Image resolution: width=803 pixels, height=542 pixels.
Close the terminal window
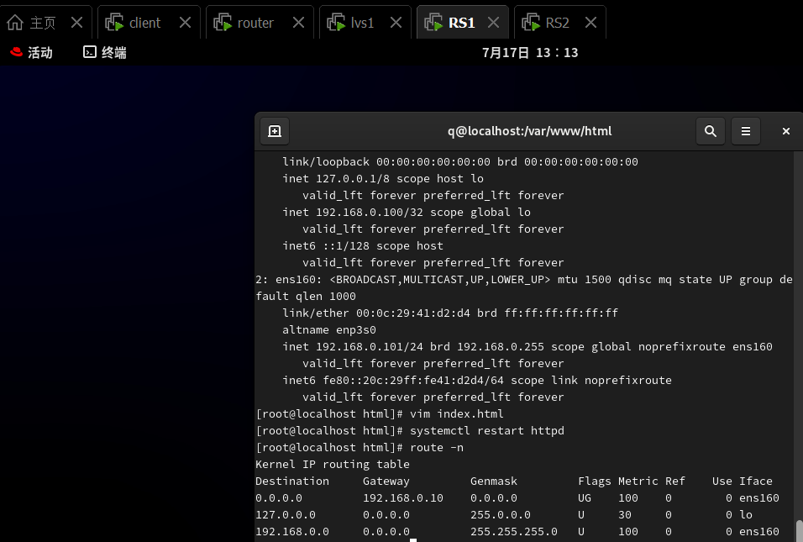point(786,131)
